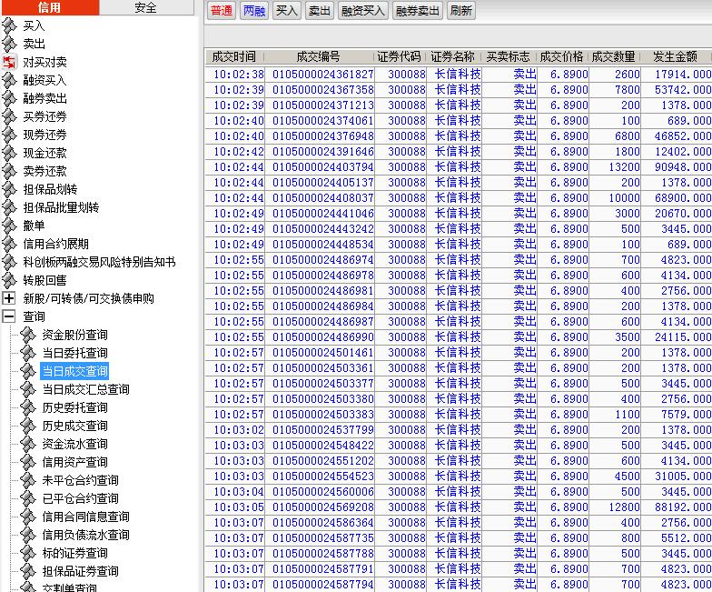The image size is (712, 592).
Task: Sort by 成交价格 column header
Action: pos(561,56)
